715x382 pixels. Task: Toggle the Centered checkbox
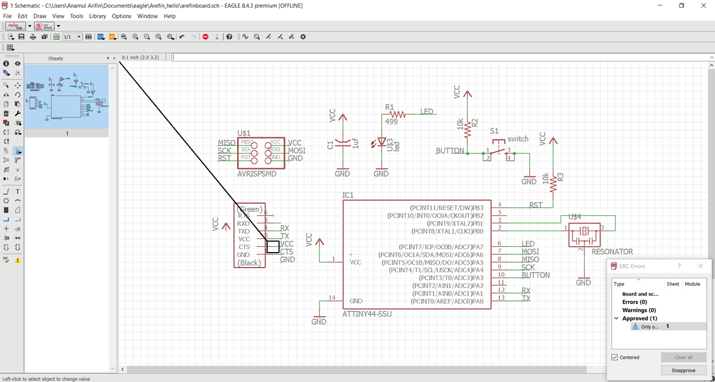point(615,358)
